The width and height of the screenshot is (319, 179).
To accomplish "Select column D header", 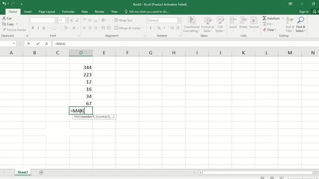I will (81, 53).
